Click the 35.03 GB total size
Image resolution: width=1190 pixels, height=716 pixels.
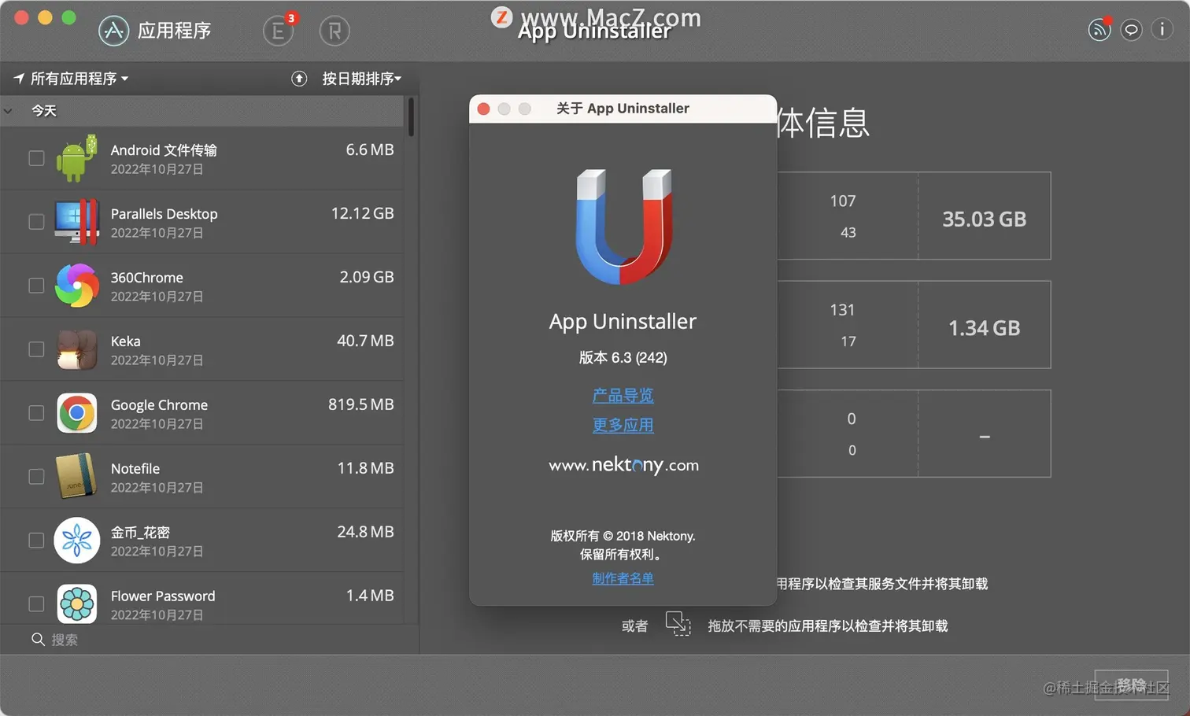tap(985, 220)
